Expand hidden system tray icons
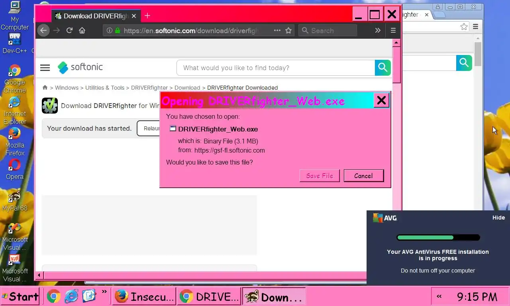The image size is (510, 306). (439, 296)
